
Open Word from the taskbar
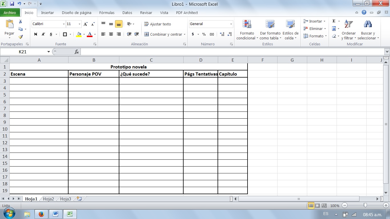(56, 214)
